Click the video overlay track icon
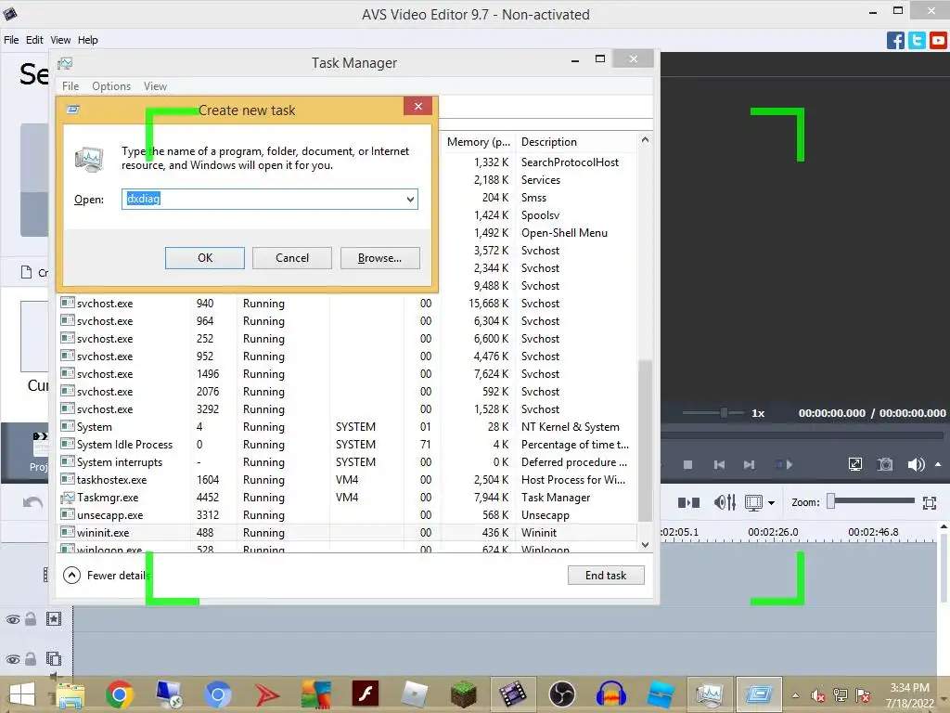Image resolution: width=950 pixels, height=713 pixels. pos(54,658)
